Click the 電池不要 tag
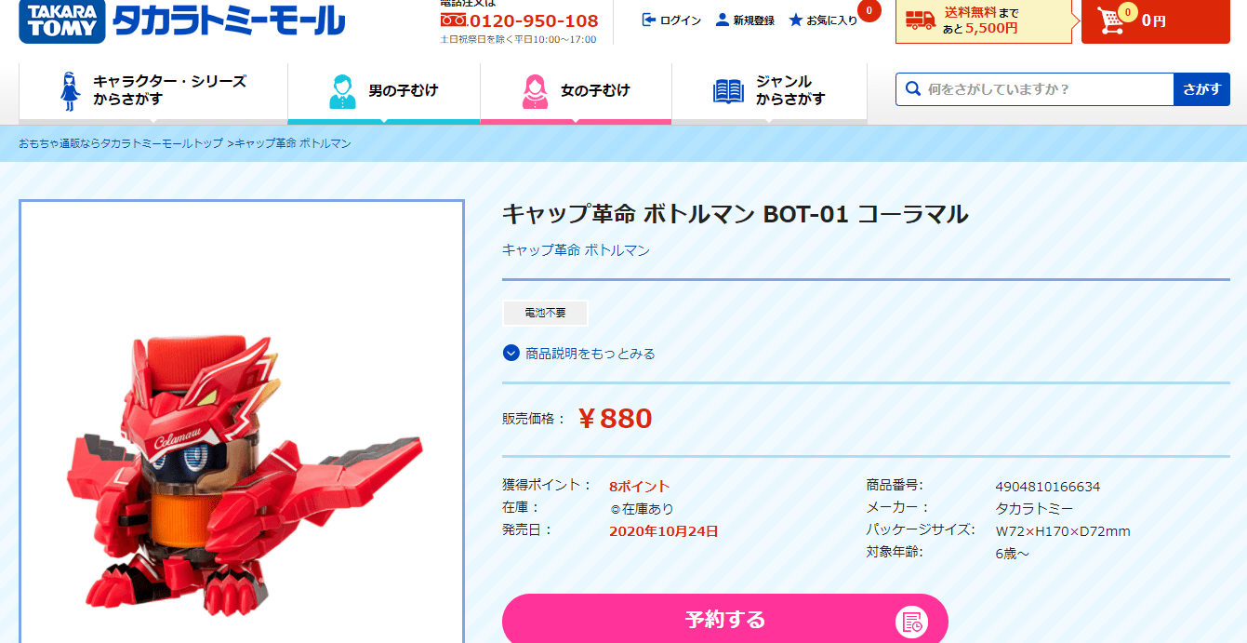Viewport: 1247px width, 643px height. tap(545, 313)
